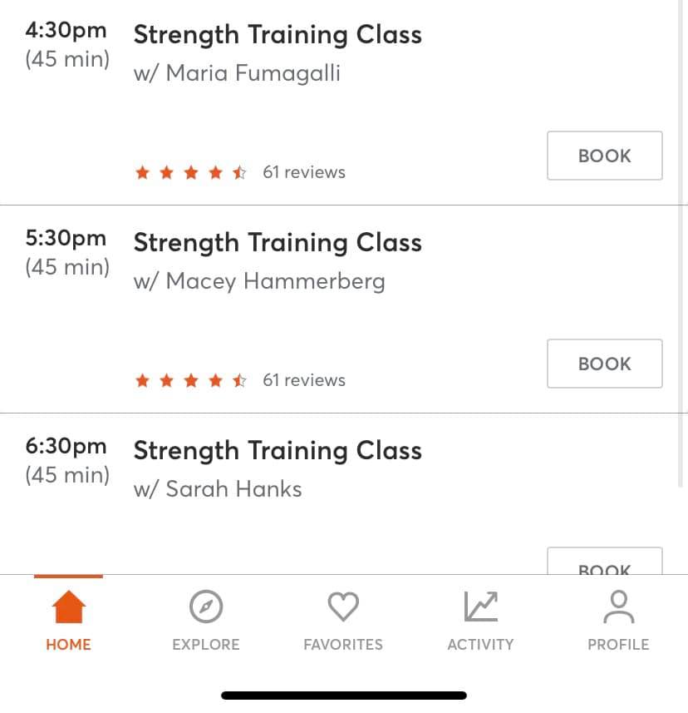Viewport: 688px width, 713px height.
Task: View 61 reviews for the 5:30pm class
Action: point(304,381)
